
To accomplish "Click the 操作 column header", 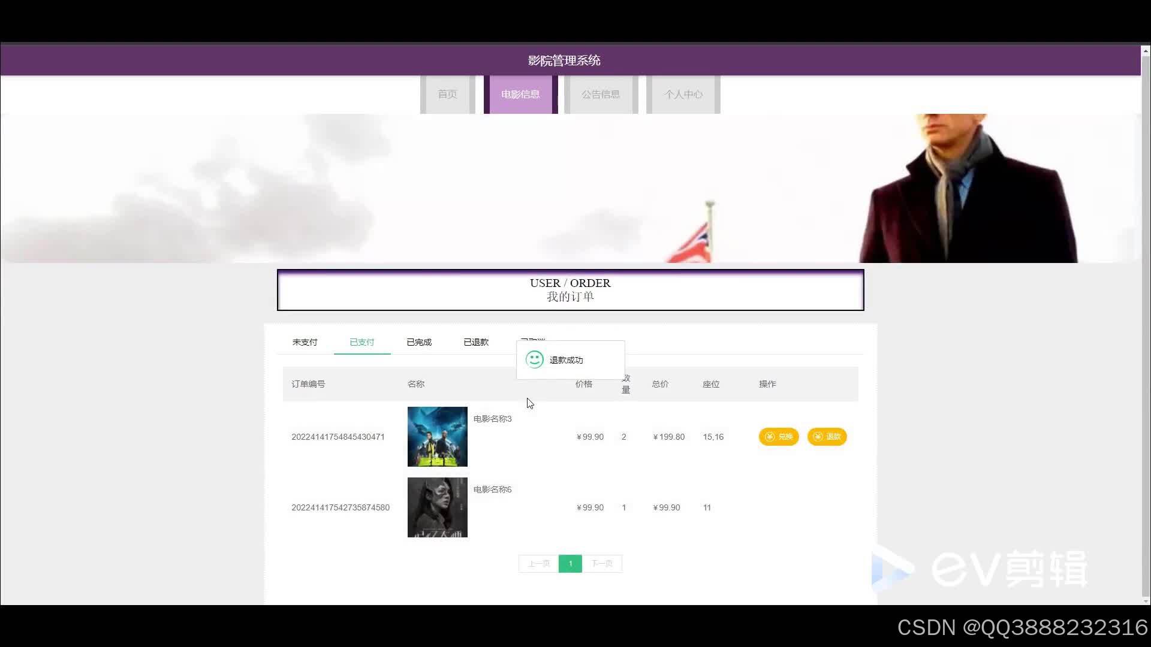I will tap(767, 384).
